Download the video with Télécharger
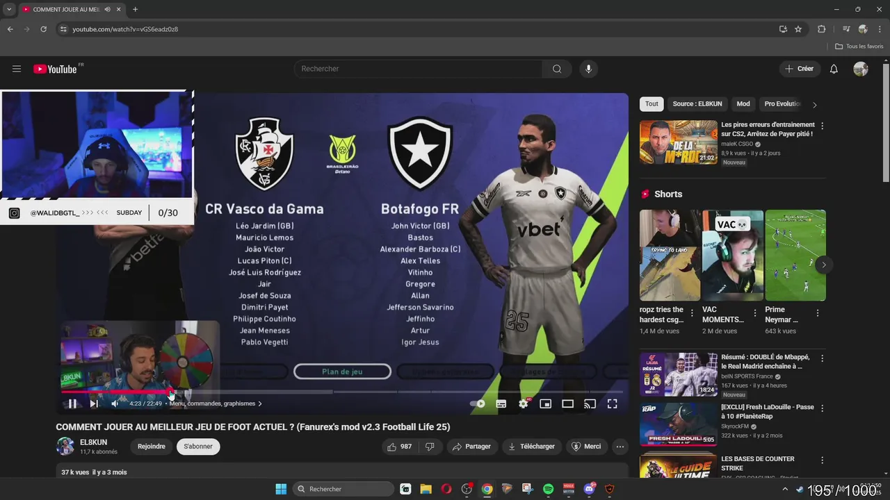890x500 pixels. [x=532, y=447]
